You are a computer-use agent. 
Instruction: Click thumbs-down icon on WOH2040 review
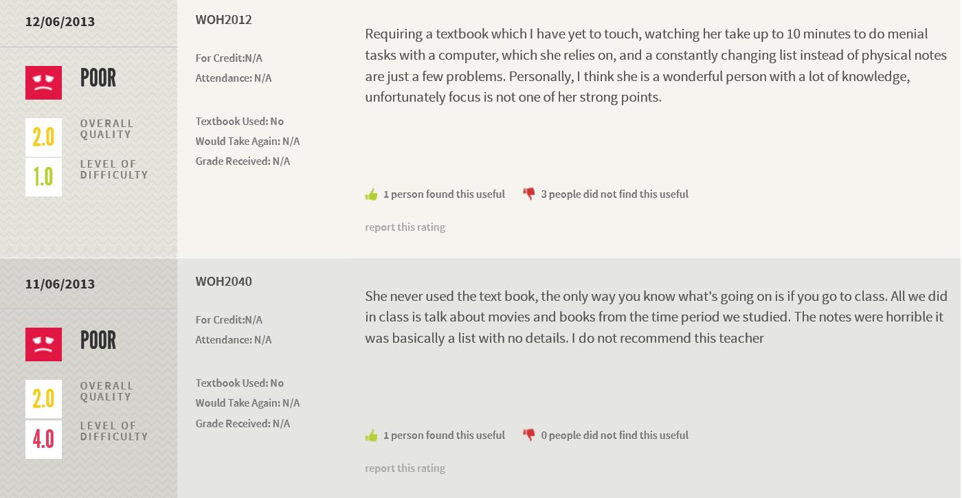(528, 435)
